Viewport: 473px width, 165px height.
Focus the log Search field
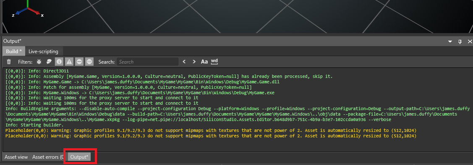(147, 62)
